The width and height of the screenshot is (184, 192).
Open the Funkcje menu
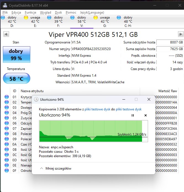tap(30, 12)
